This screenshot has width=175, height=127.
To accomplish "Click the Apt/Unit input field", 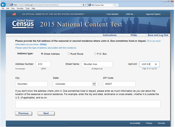I will click(x=149, y=64).
